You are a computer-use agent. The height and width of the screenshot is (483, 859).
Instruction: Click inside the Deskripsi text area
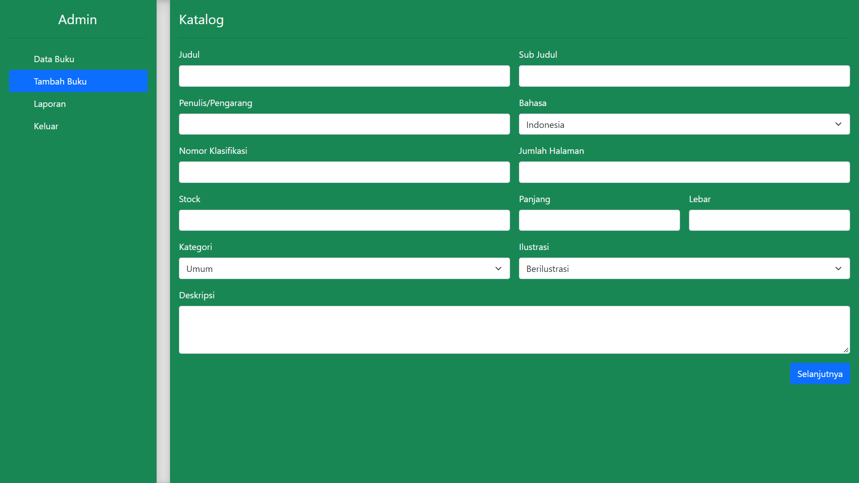[x=514, y=330]
